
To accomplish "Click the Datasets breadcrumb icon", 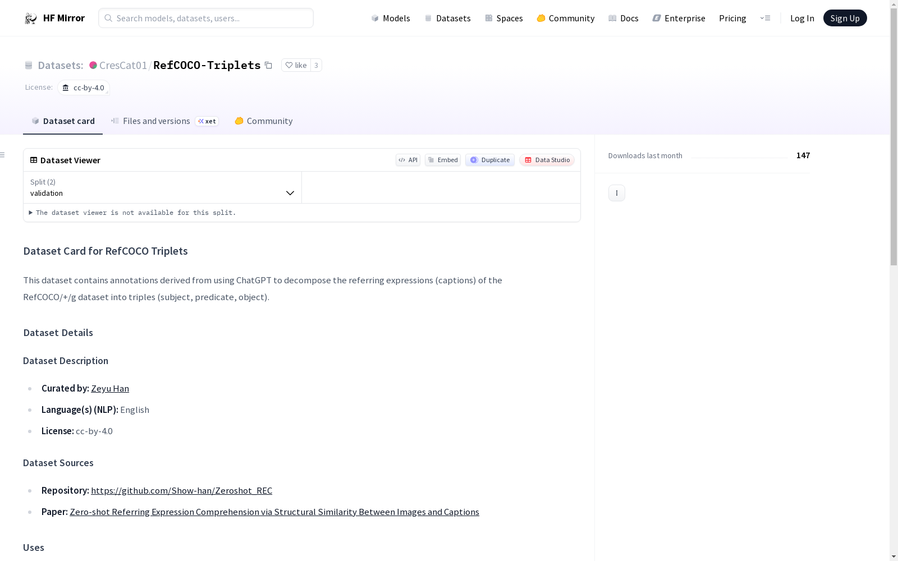I will coord(29,65).
